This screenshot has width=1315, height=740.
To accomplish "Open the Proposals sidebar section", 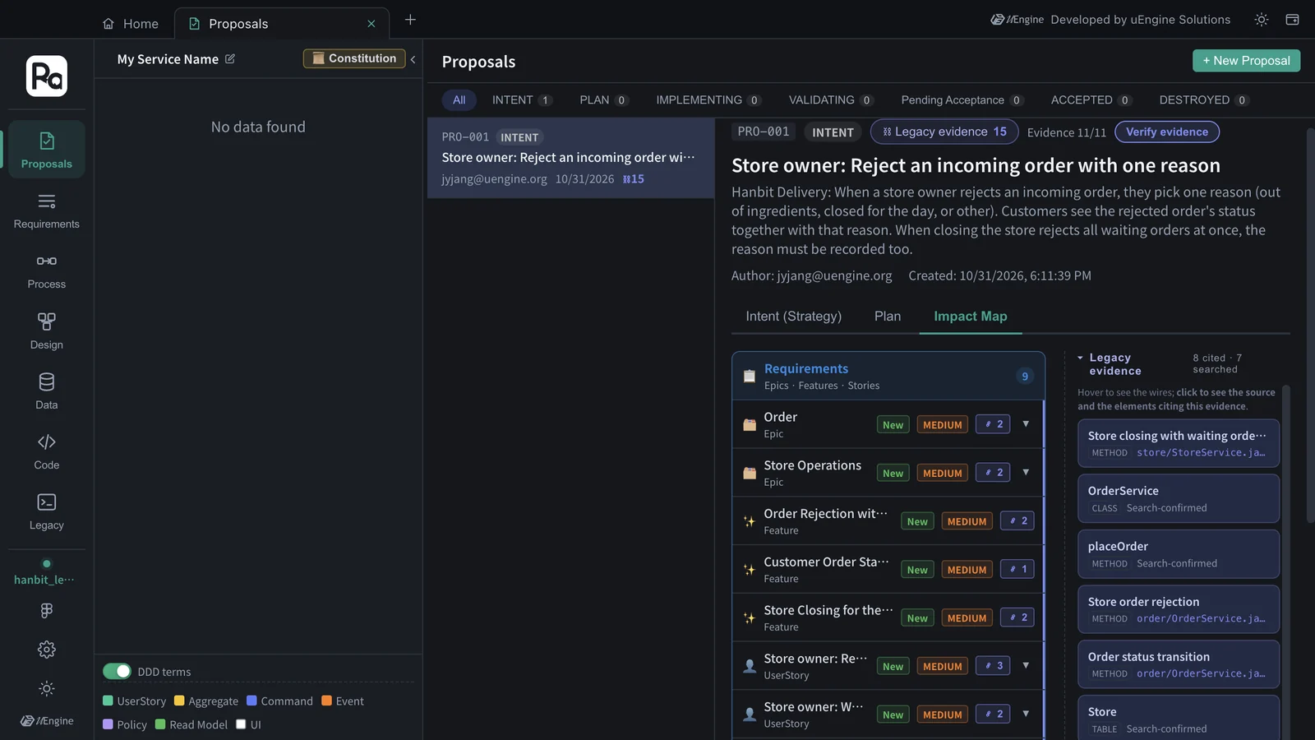I will click(47, 150).
